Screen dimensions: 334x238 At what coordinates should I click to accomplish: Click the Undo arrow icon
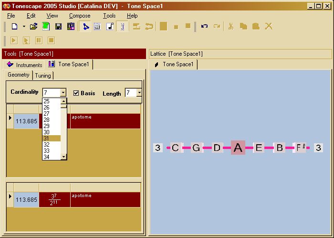click(x=204, y=26)
